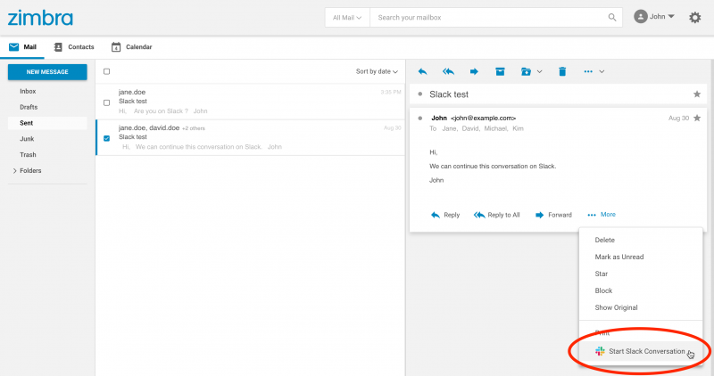Click Reply to All below the message
The image size is (714, 376).
coord(497,215)
